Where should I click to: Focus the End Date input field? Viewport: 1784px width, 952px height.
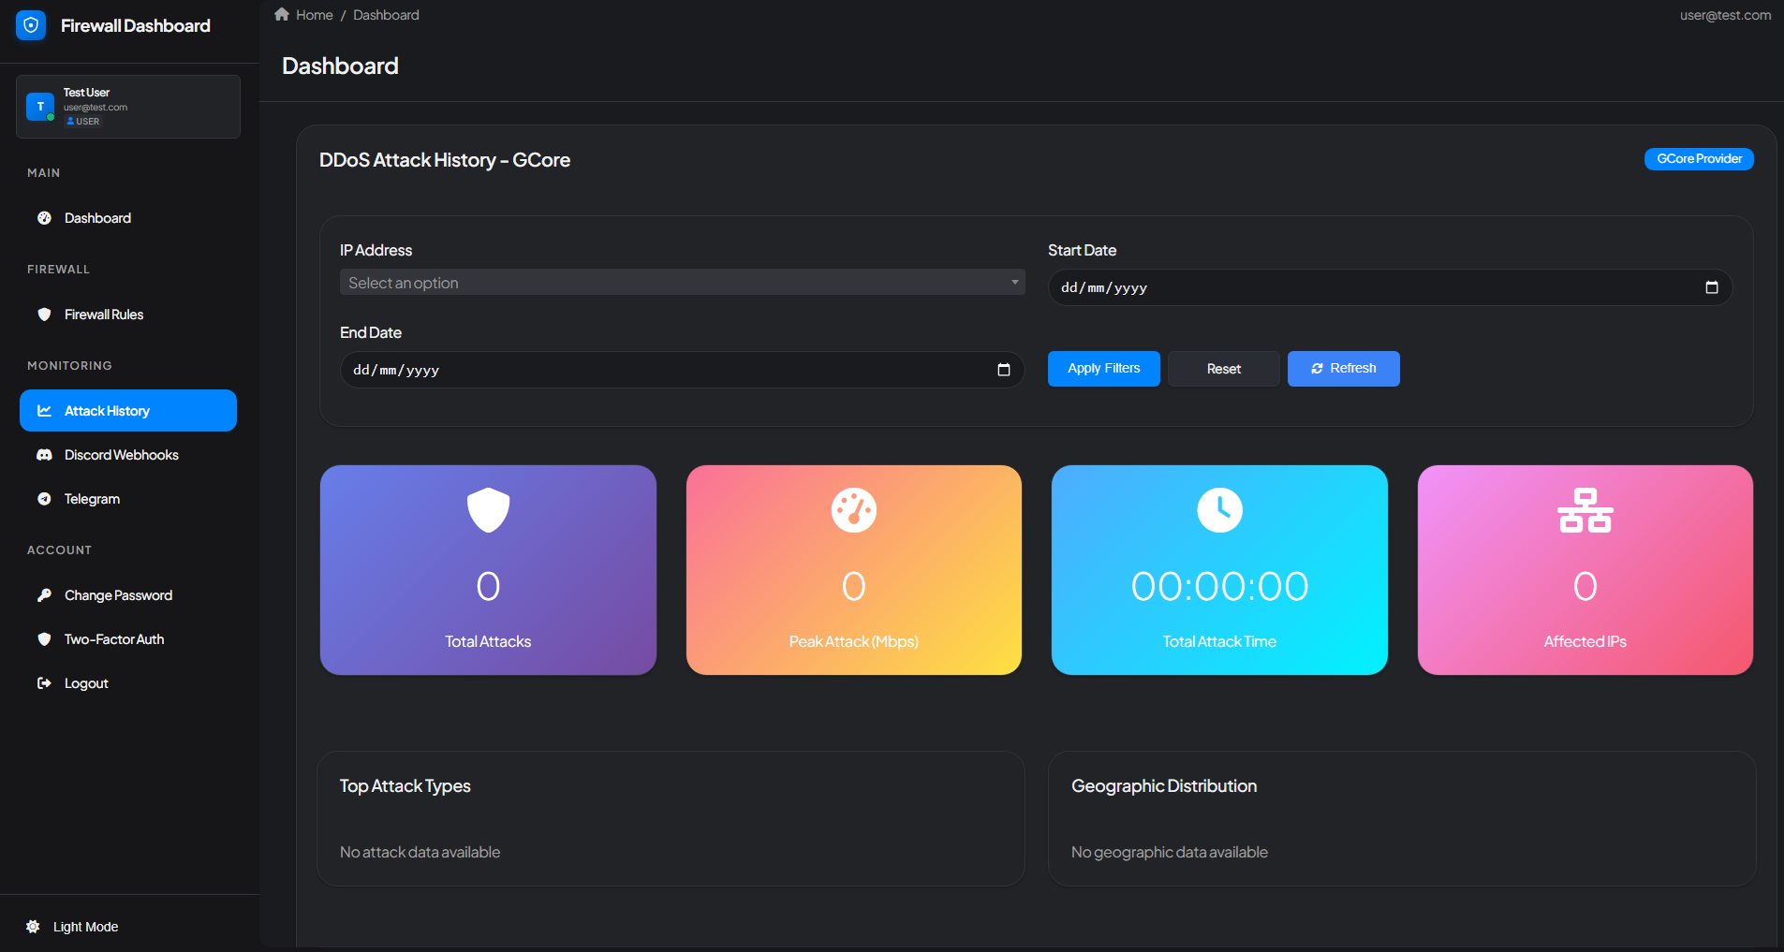click(682, 370)
